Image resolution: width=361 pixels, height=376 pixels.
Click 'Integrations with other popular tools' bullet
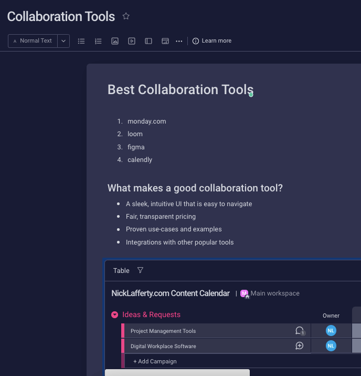tap(179, 242)
